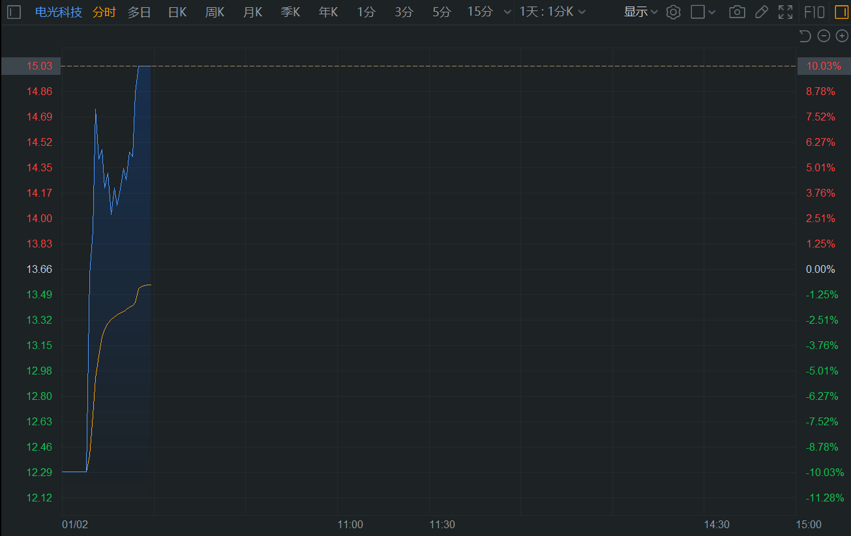Image resolution: width=851 pixels, height=536 pixels.
Task: Select the pencil drawing tool
Action: coord(761,12)
